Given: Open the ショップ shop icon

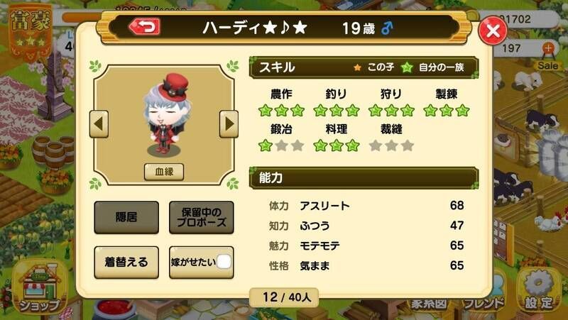Looking at the screenshot, I should 40,286.
